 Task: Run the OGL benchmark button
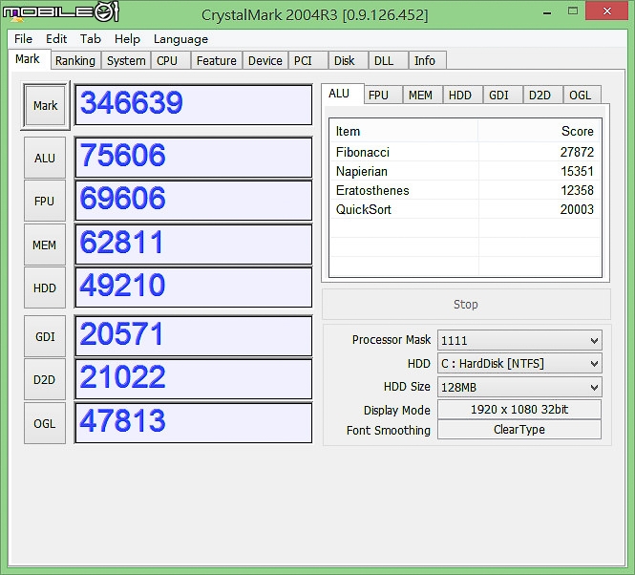(x=45, y=423)
